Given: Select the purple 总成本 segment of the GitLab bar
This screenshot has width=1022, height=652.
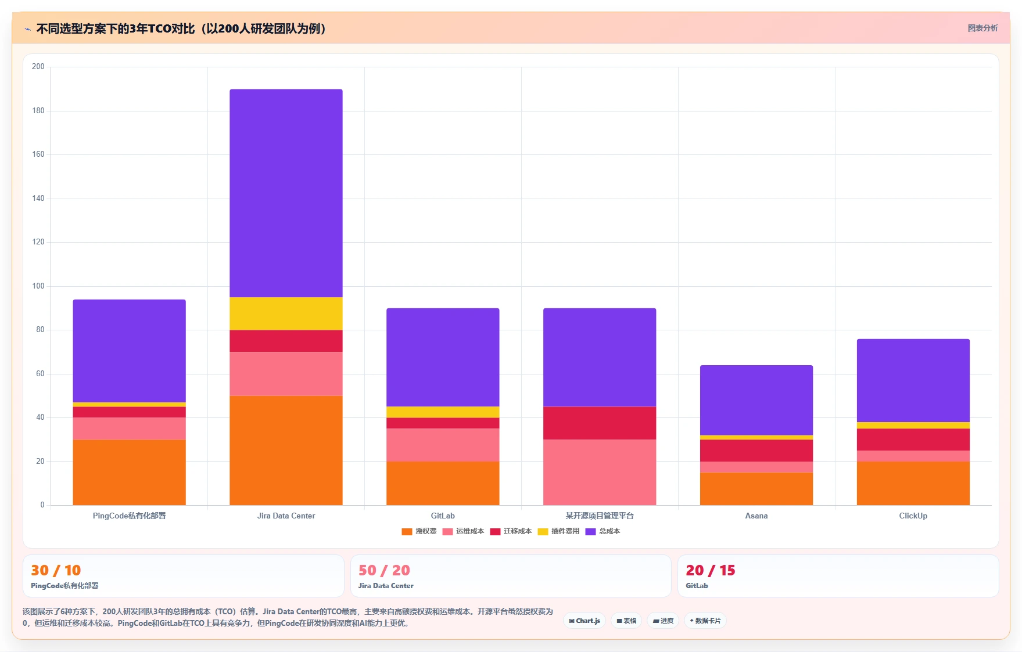Looking at the screenshot, I should point(443,358).
